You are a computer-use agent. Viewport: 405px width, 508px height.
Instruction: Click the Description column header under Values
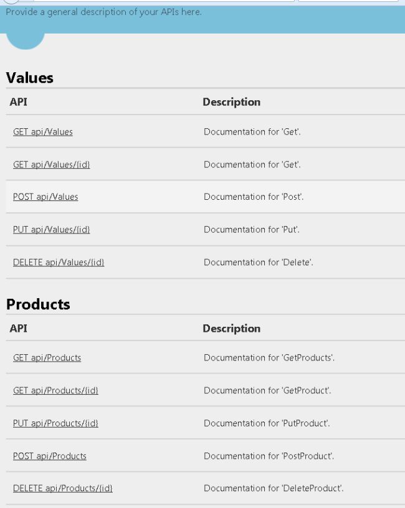point(231,102)
